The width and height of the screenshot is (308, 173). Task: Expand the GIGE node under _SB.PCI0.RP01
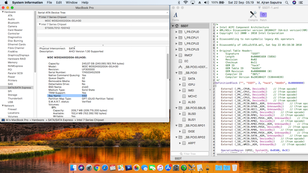[x=180, y=131]
